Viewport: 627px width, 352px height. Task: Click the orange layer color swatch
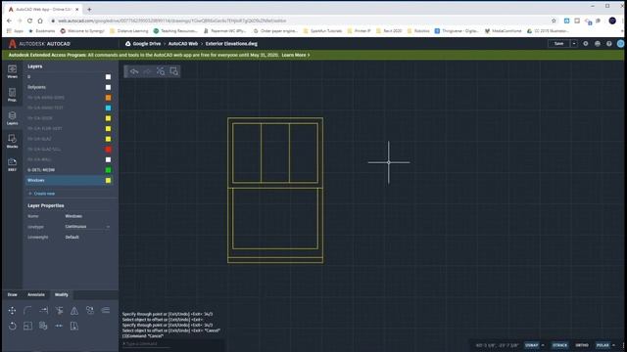pos(108,98)
